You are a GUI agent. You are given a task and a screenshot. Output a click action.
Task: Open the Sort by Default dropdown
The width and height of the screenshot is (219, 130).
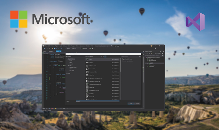click(x=96, y=57)
